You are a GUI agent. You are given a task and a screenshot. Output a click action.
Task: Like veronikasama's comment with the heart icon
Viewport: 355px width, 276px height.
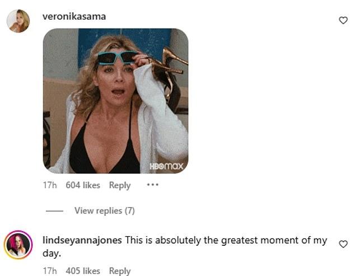point(343,20)
